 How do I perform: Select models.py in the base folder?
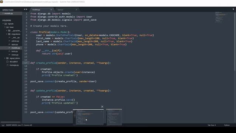15,48
